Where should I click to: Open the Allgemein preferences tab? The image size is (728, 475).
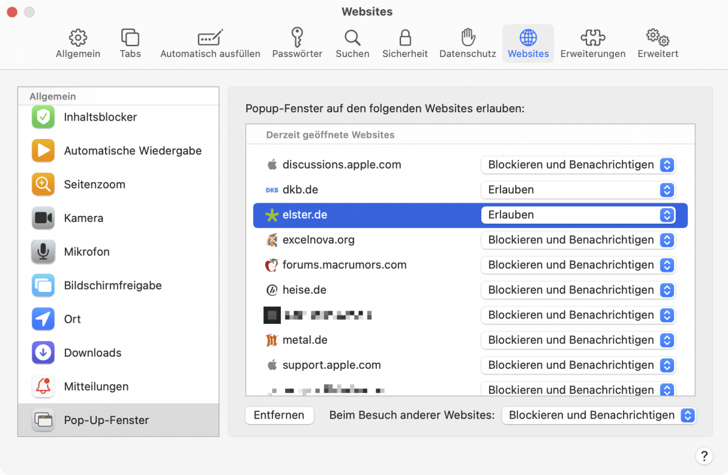point(78,43)
